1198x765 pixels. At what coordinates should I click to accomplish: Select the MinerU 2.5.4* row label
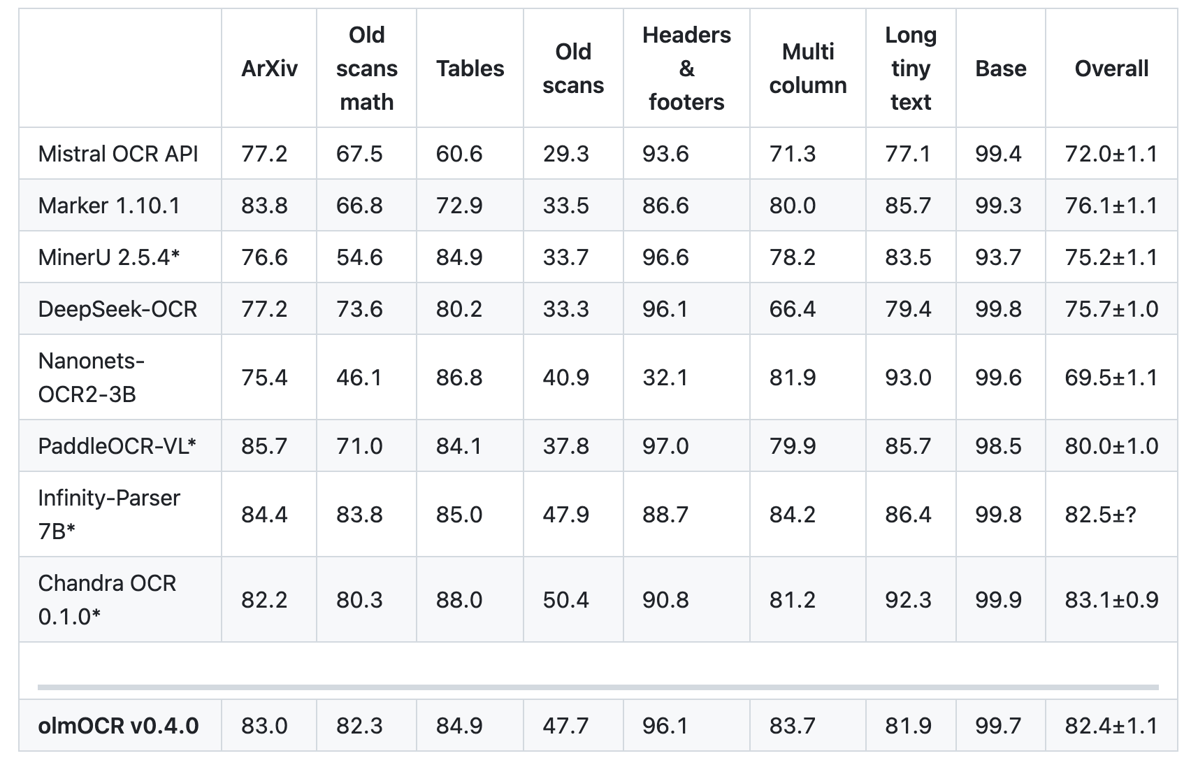coord(109,257)
